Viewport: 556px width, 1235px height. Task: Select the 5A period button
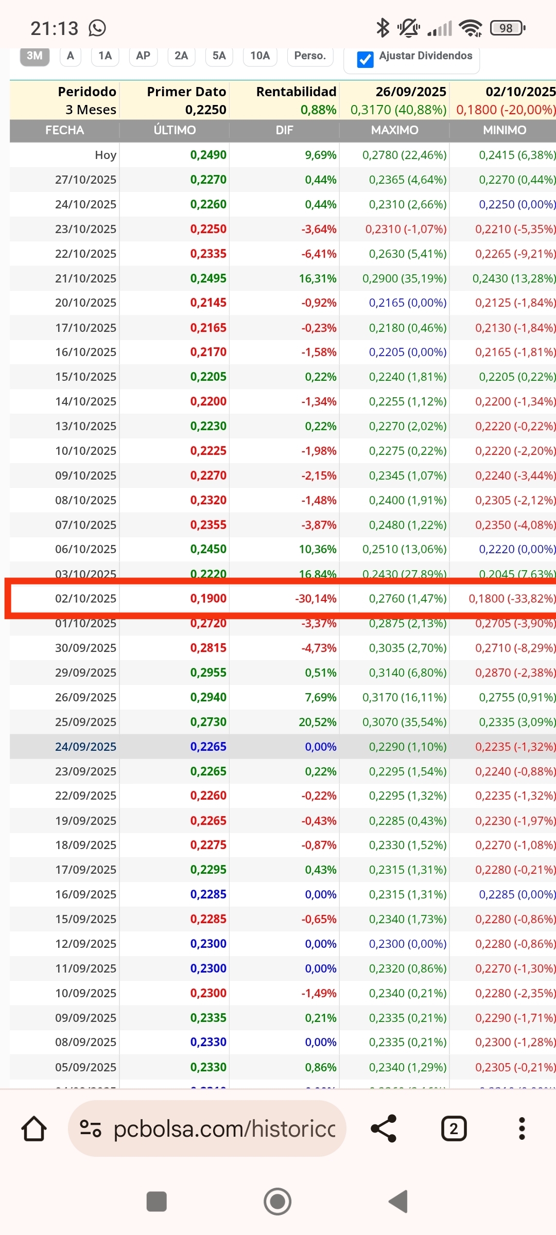[x=219, y=56]
